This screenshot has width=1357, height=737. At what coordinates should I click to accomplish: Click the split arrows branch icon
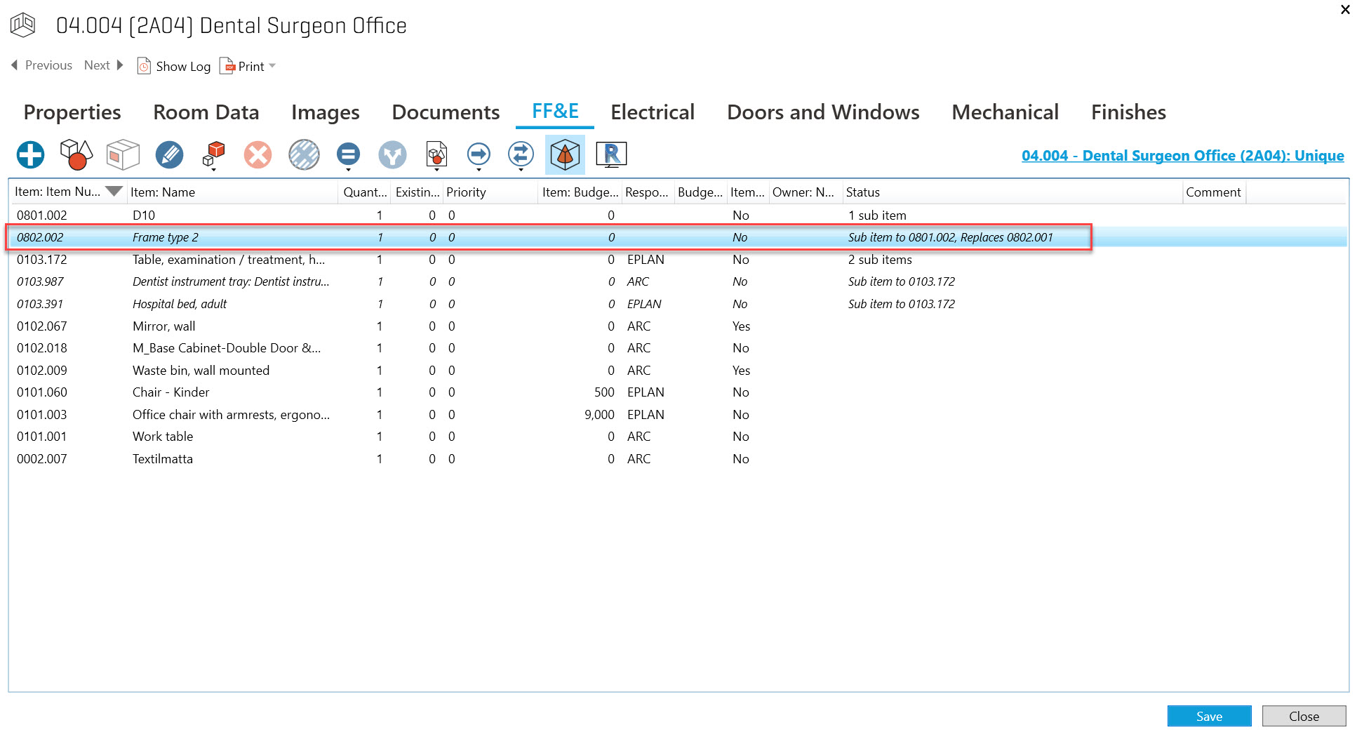[392, 154]
